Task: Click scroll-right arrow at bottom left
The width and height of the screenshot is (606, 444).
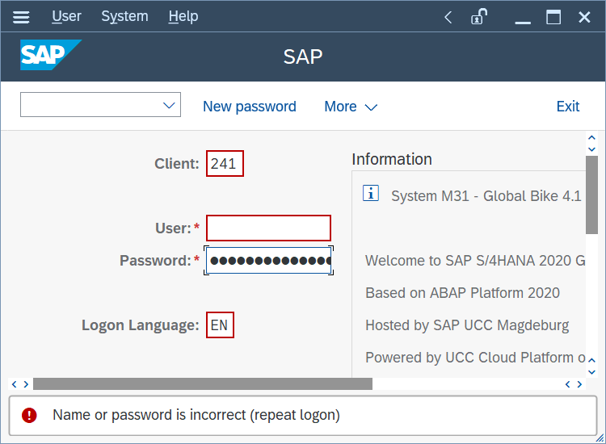Action: tap(26, 384)
